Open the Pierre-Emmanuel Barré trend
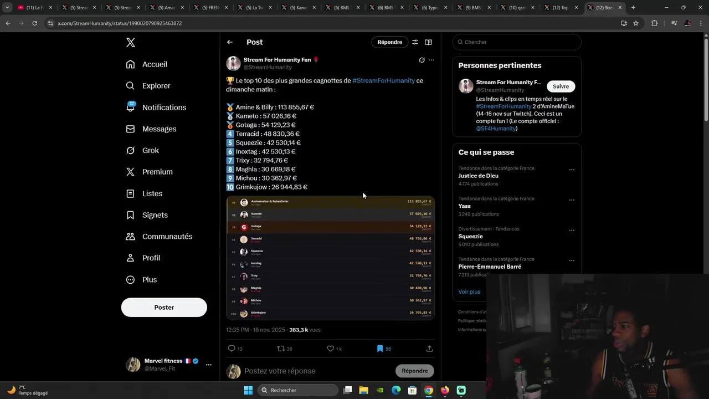The image size is (709, 399). (x=490, y=267)
